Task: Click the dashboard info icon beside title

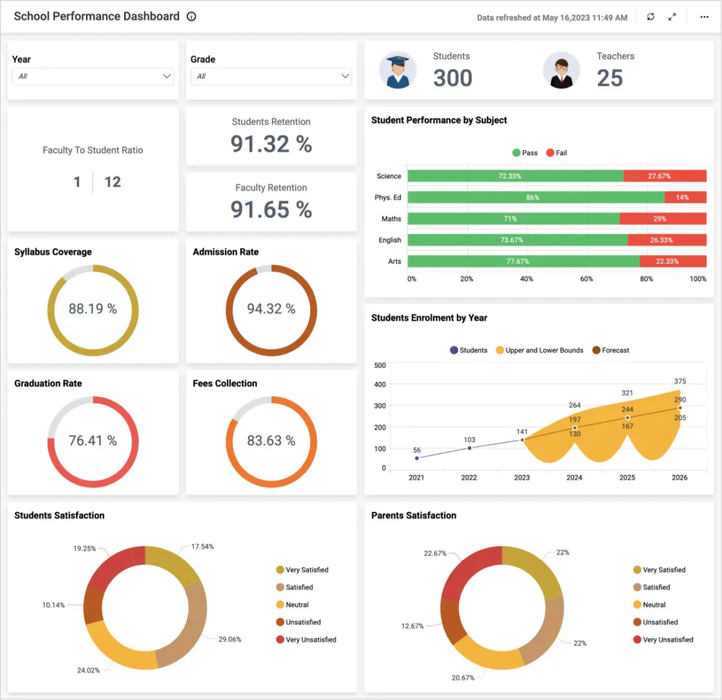Action: 192,17
